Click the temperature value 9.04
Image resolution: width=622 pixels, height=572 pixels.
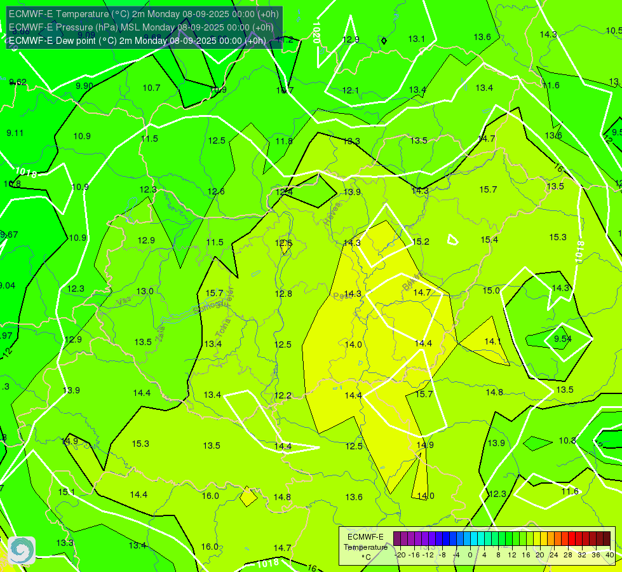[x=7, y=286]
